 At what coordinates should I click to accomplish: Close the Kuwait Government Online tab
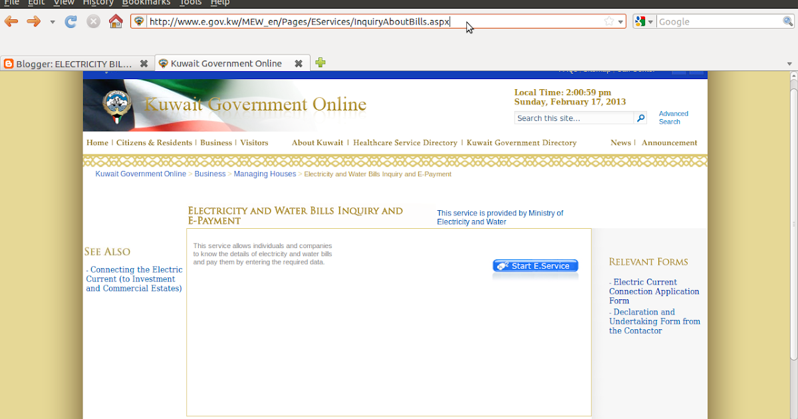coord(299,63)
